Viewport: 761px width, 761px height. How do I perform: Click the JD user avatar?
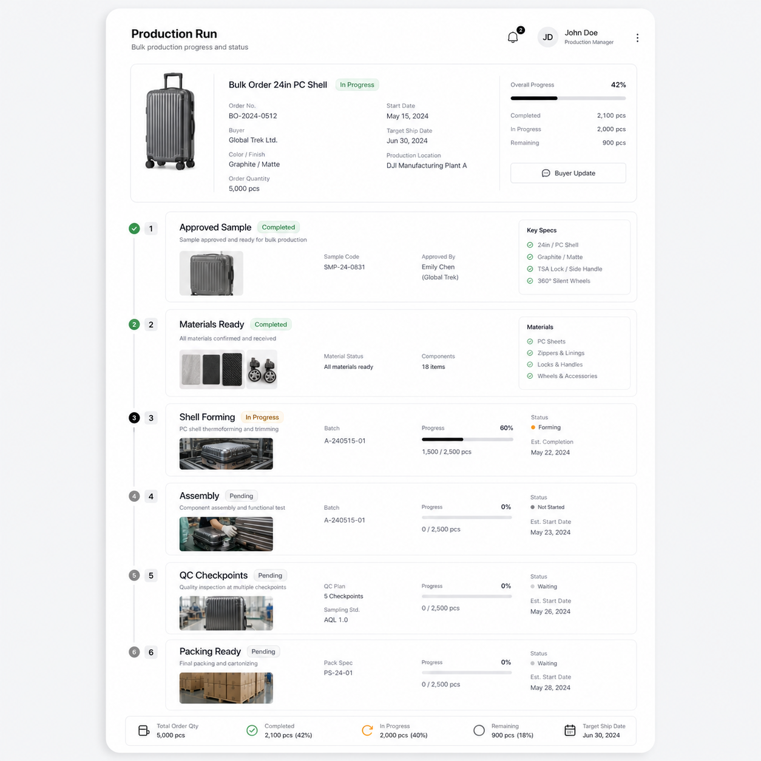click(547, 37)
